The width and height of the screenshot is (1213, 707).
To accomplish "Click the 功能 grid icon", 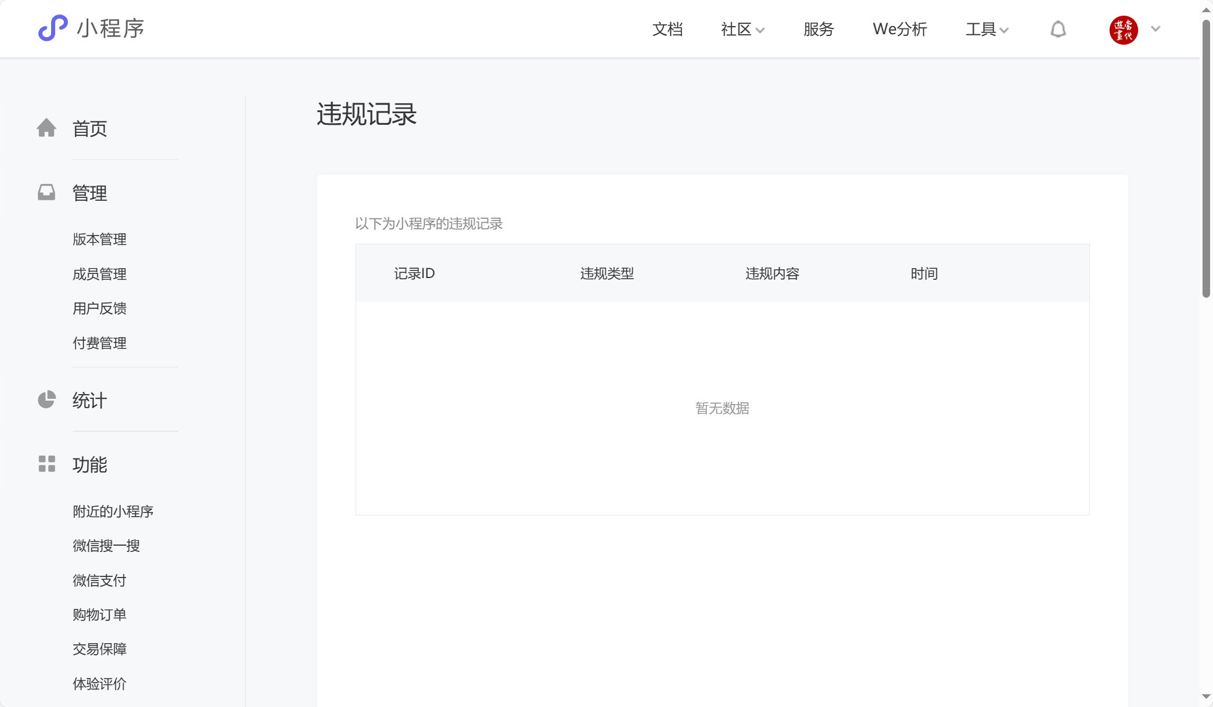I will (46, 464).
